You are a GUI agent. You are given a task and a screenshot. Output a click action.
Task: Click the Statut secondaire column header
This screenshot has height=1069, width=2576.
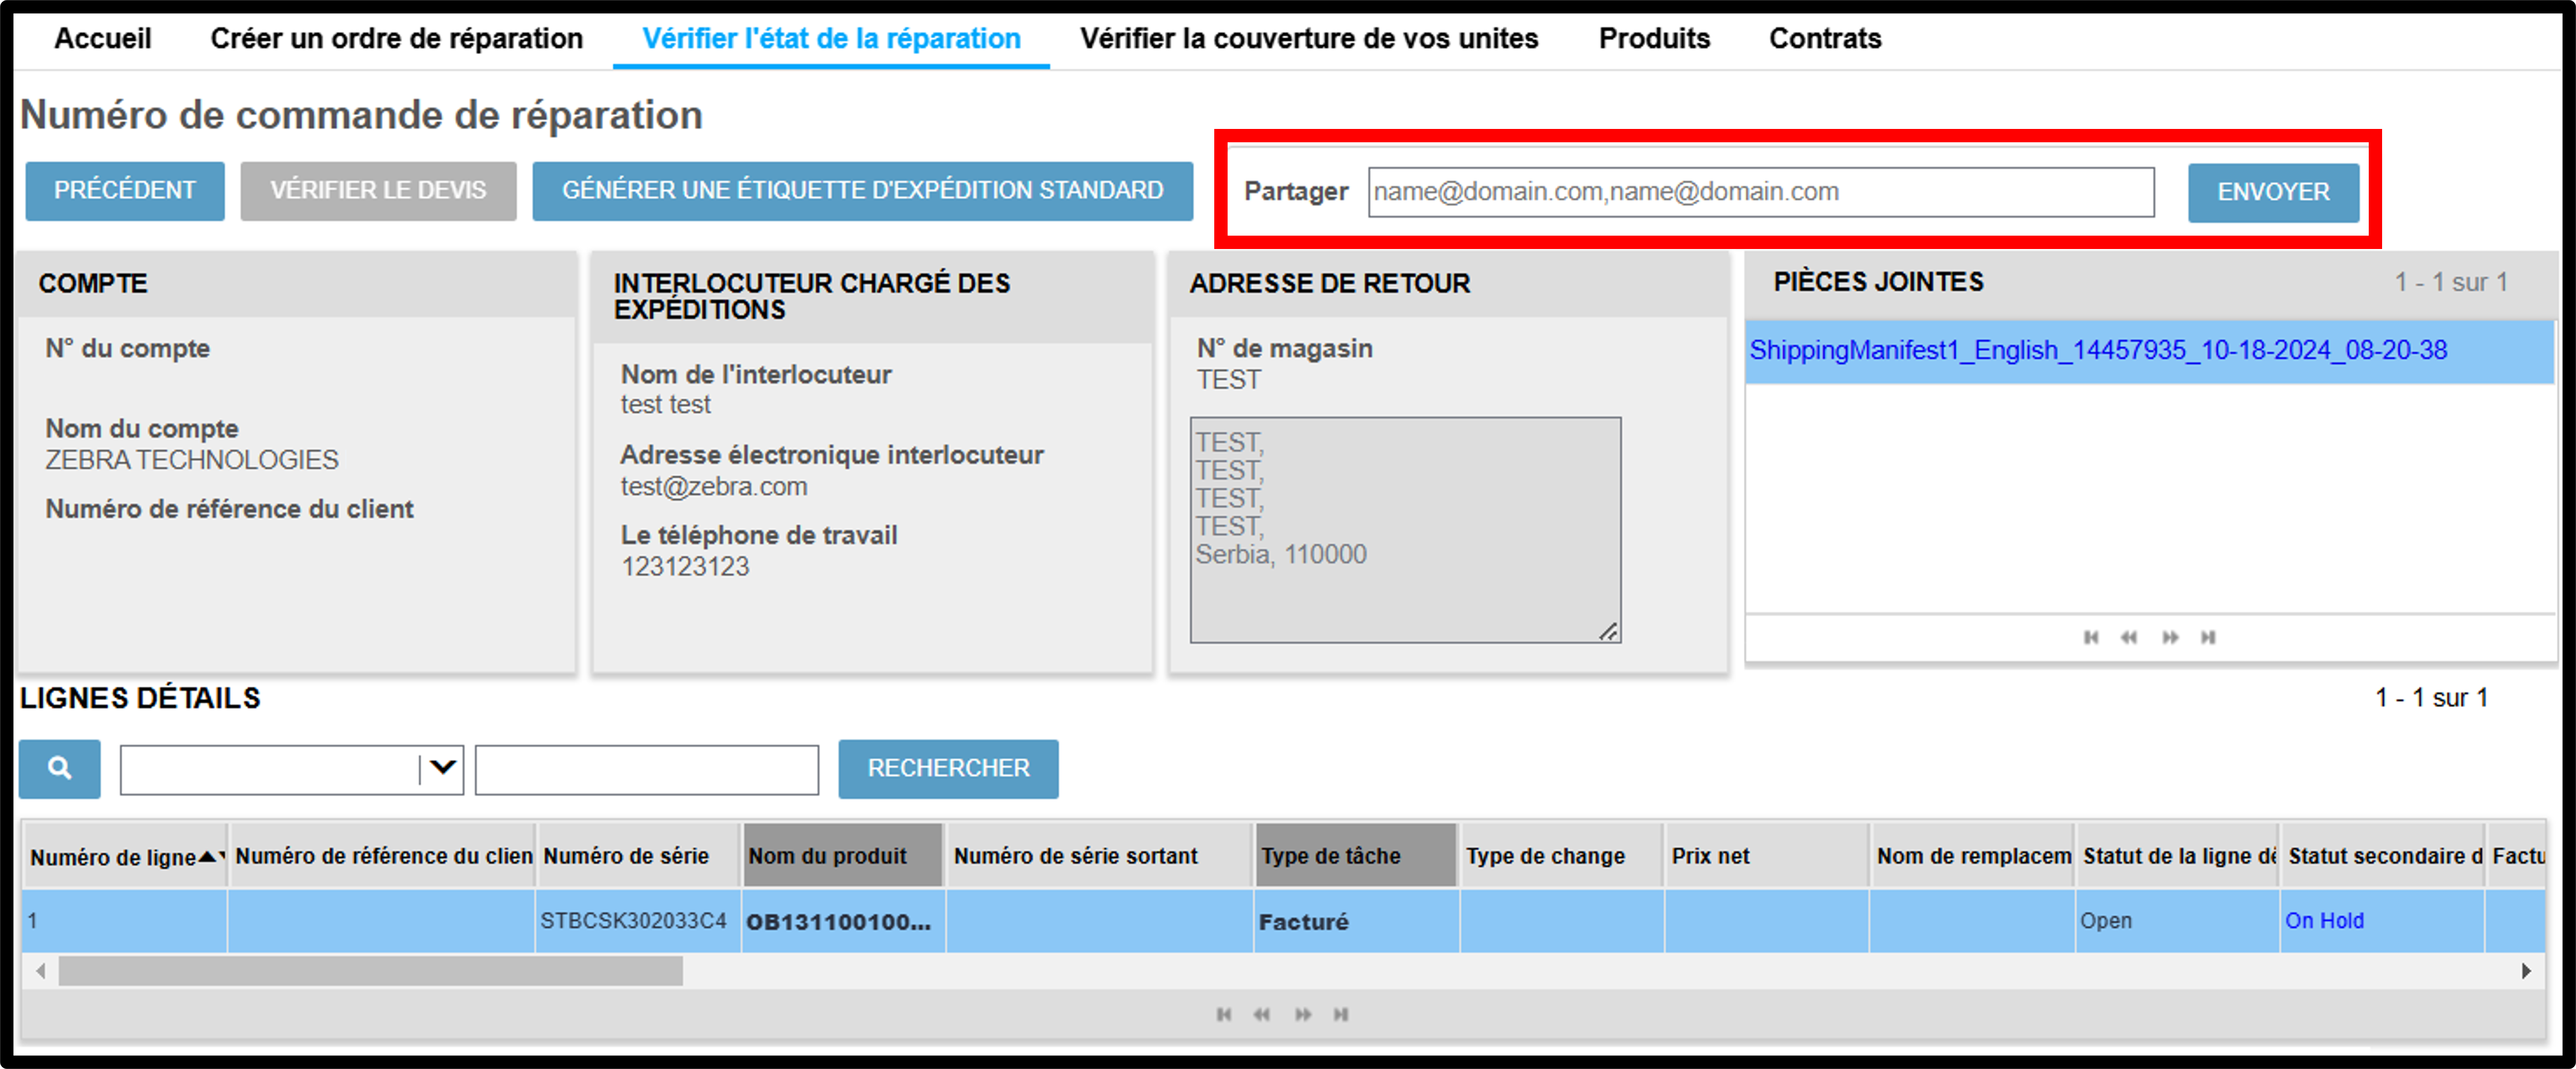click(2383, 856)
